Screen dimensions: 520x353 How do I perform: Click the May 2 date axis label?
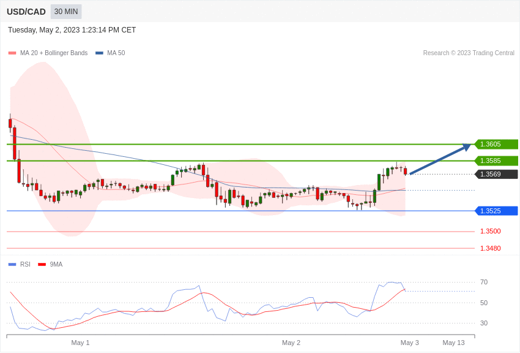point(291,343)
